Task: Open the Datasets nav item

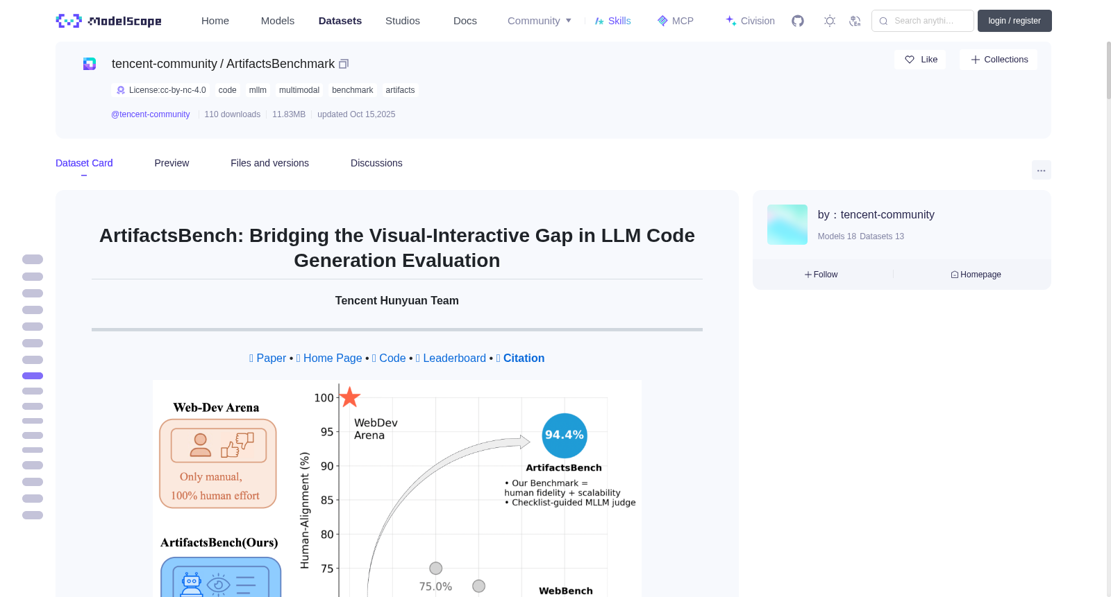Action: [x=340, y=21]
